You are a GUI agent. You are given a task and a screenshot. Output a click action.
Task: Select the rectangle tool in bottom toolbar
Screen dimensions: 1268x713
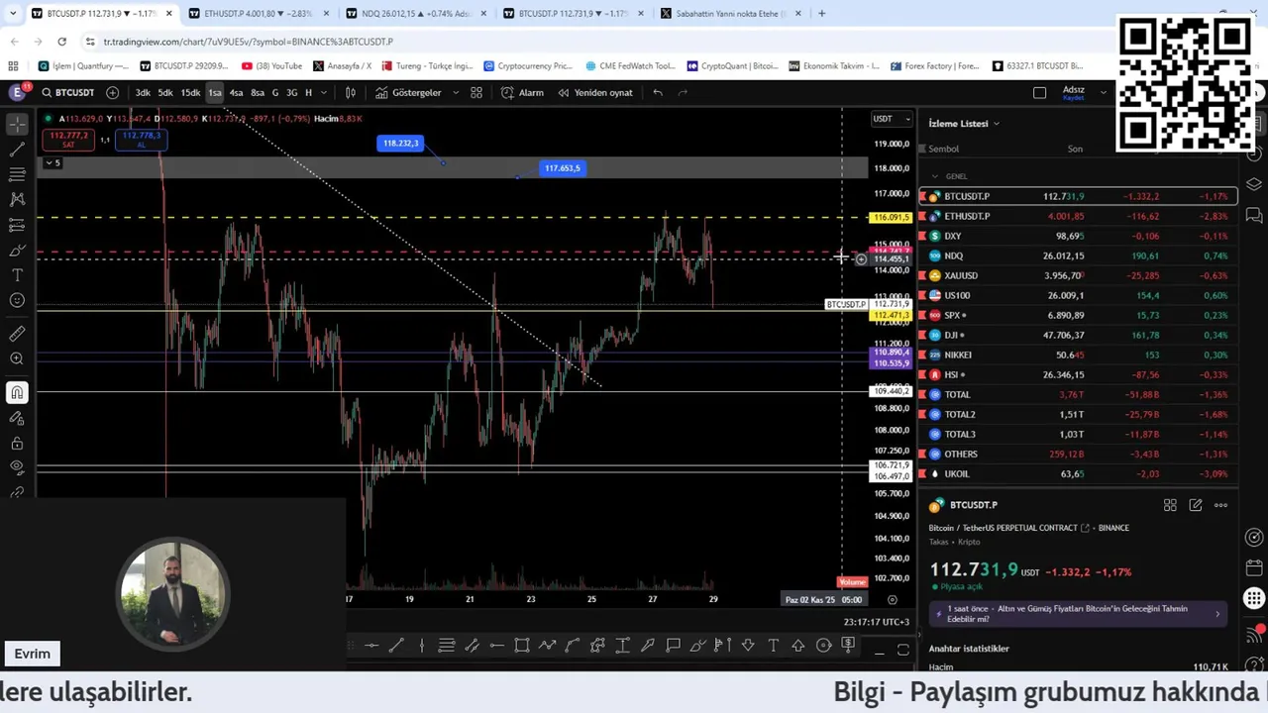(x=522, y=646)
